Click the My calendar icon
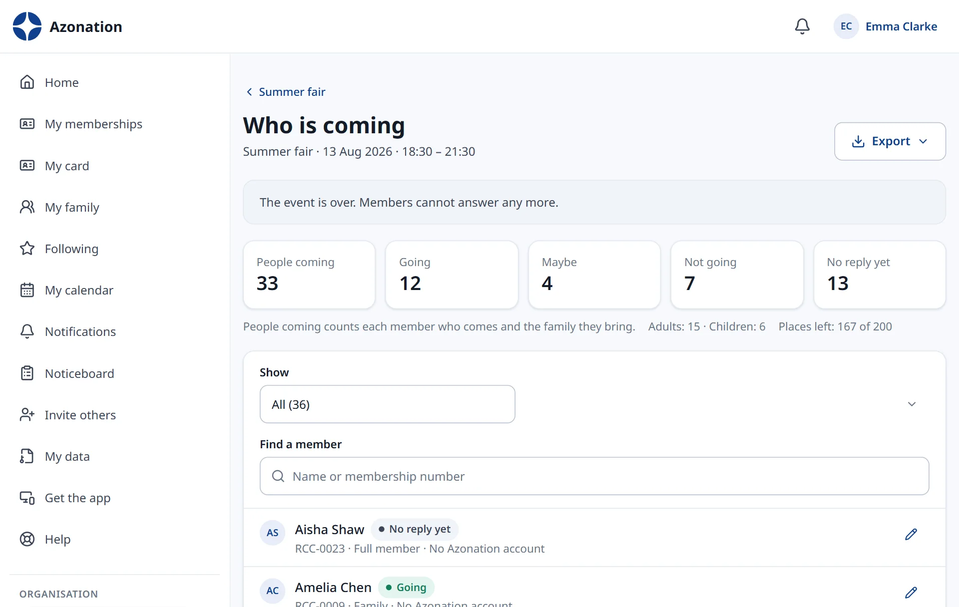959x607 pixels. [x=27, y=290]
